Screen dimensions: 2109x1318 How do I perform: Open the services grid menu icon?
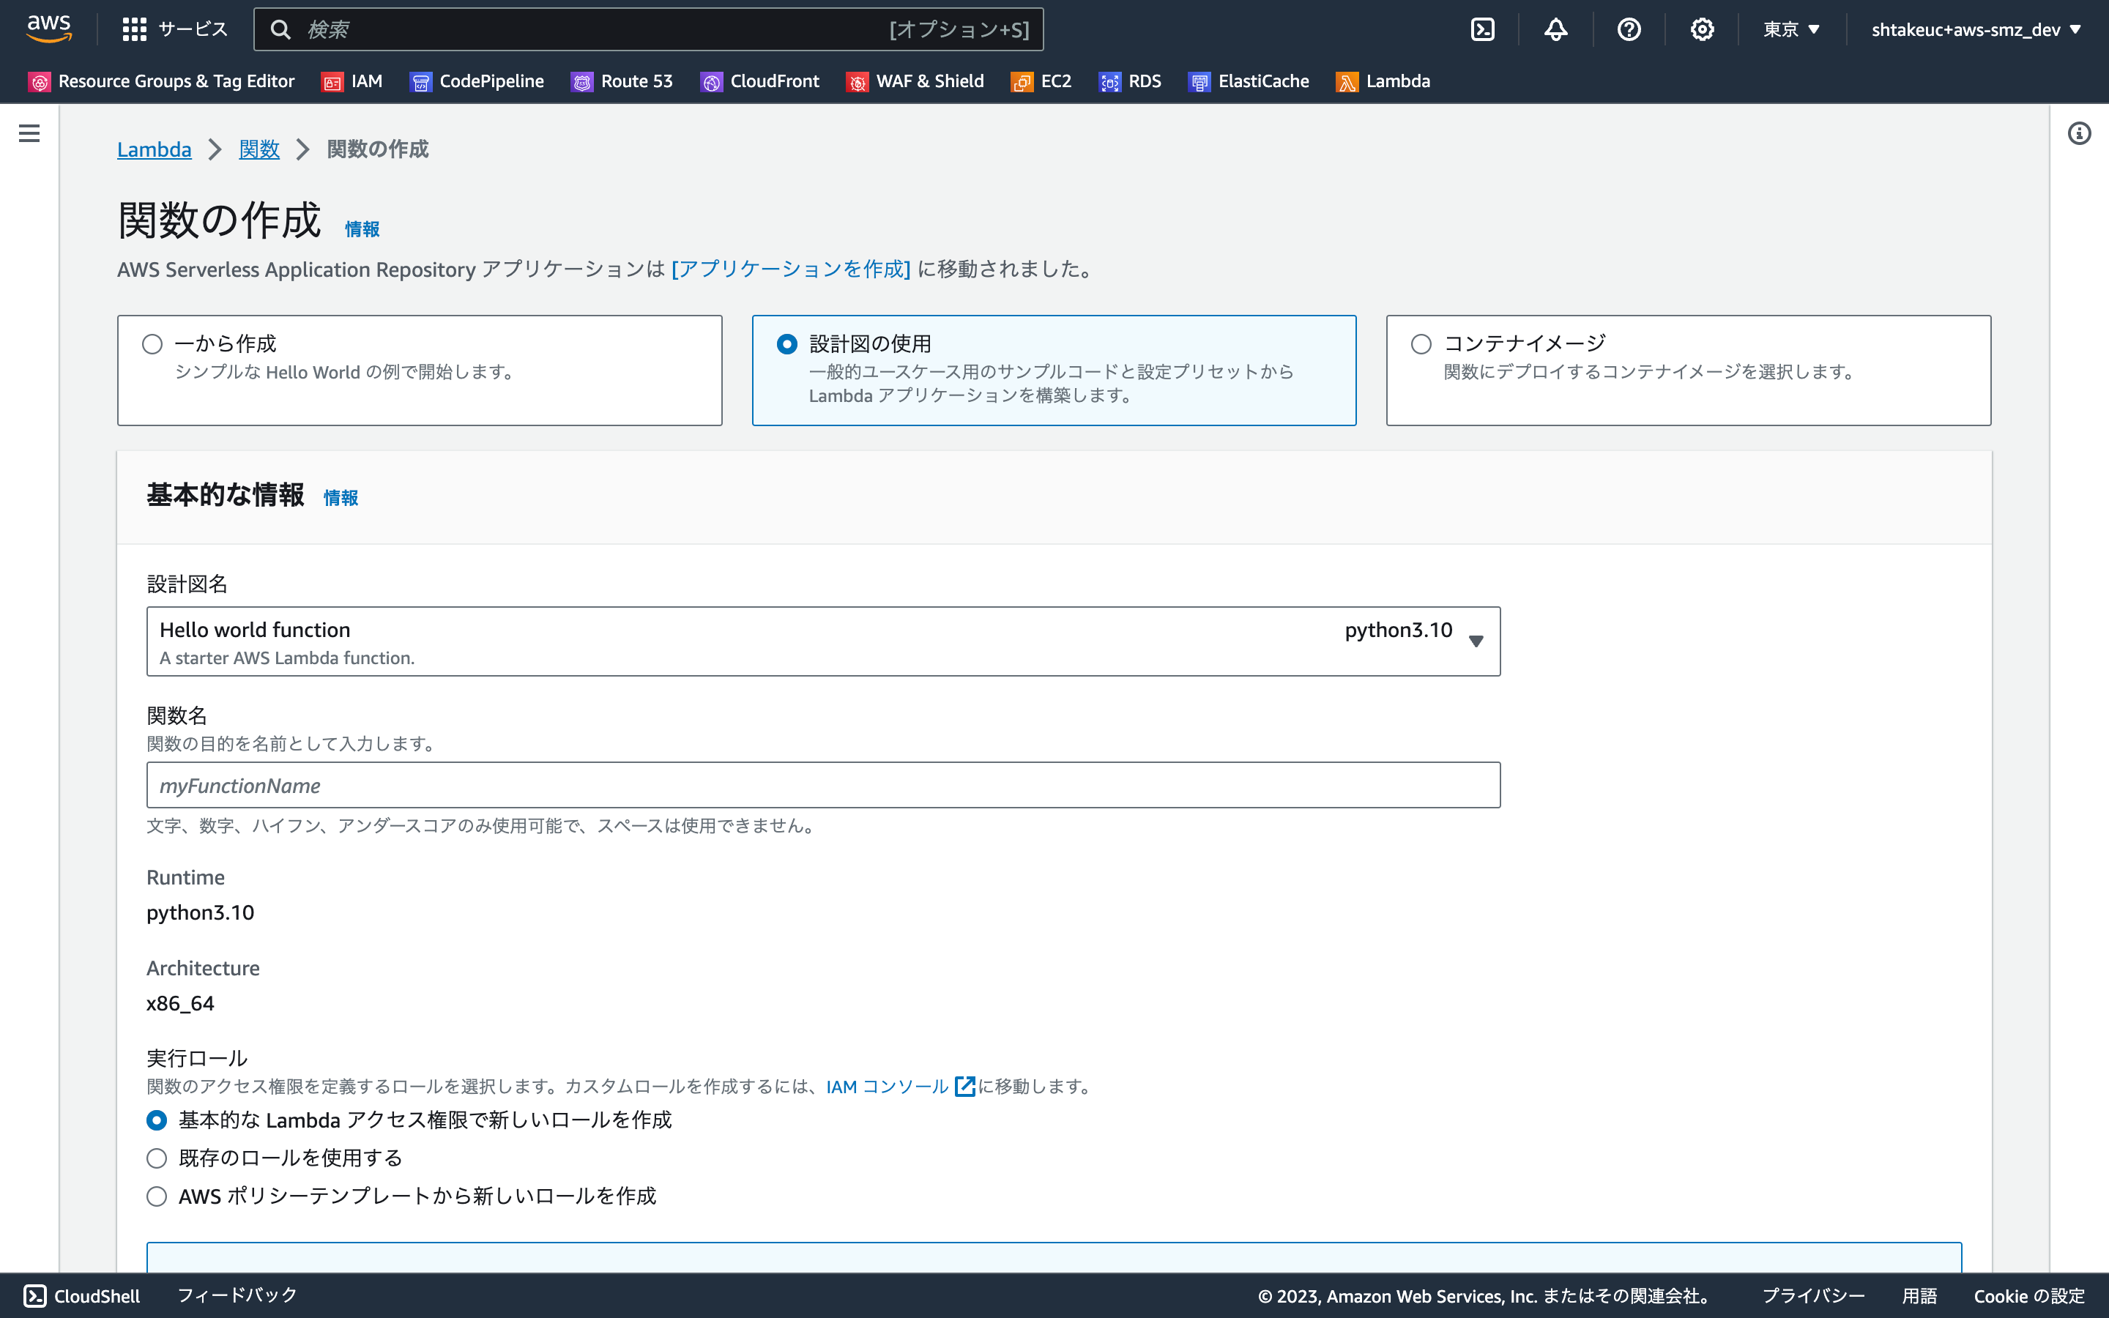point(134,29)
